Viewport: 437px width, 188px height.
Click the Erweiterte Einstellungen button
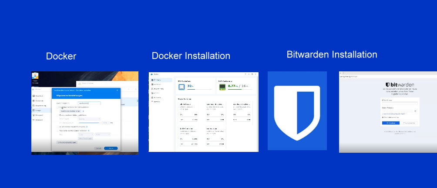(67, 142)
